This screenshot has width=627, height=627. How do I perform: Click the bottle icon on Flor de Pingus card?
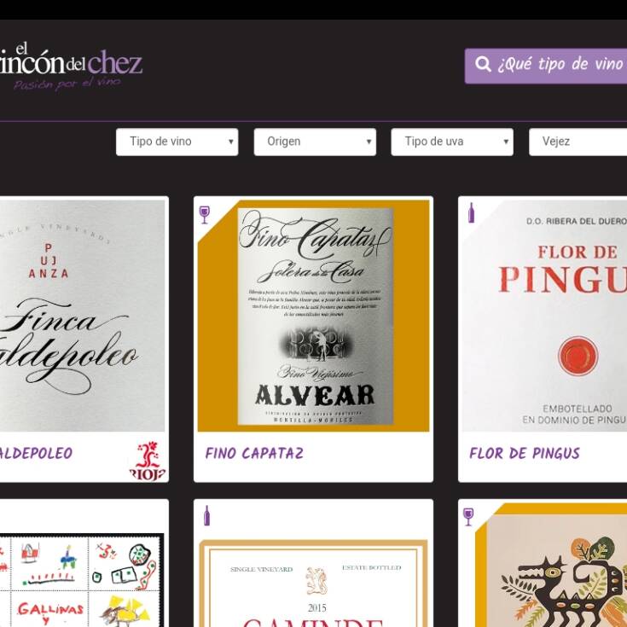pos(472,212)
